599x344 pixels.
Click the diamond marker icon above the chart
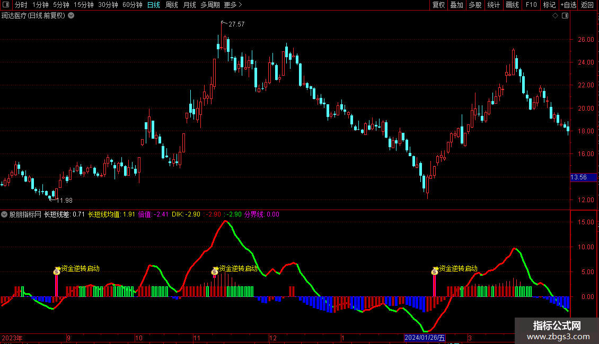click(555, 16)
